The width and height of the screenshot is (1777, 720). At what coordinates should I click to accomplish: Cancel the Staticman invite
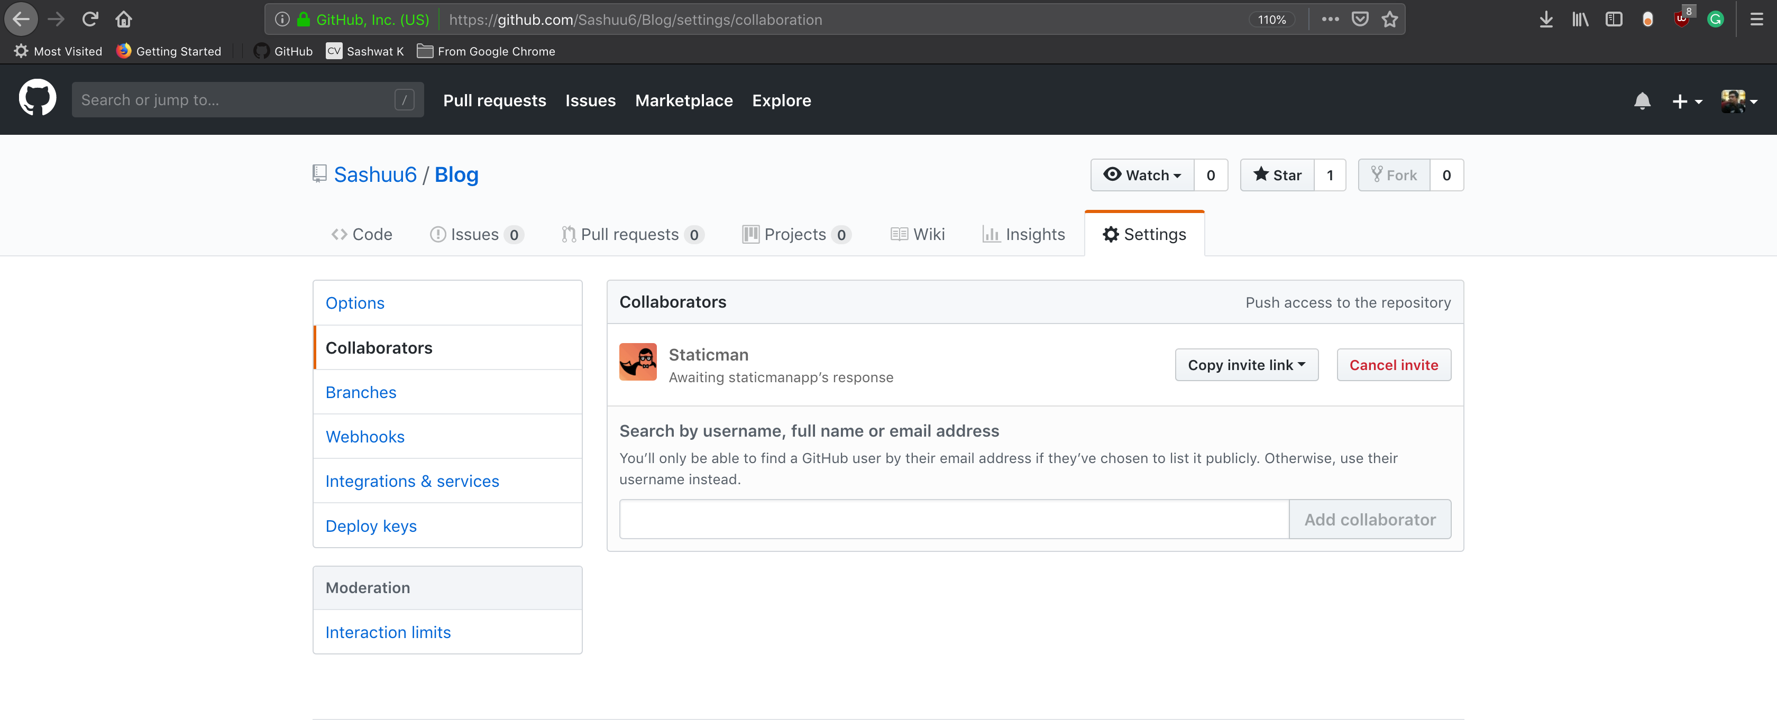[x=1394, y=365]
